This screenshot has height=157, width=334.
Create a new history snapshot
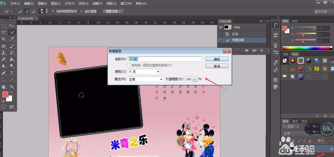(254, 50)
